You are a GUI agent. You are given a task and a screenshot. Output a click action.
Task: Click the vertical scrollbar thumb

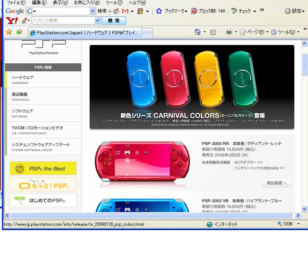pos(304,64)
